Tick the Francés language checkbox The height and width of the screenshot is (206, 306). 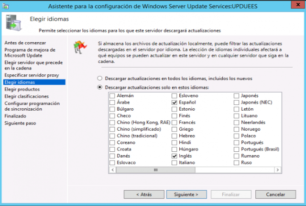[x=174, y=123]
